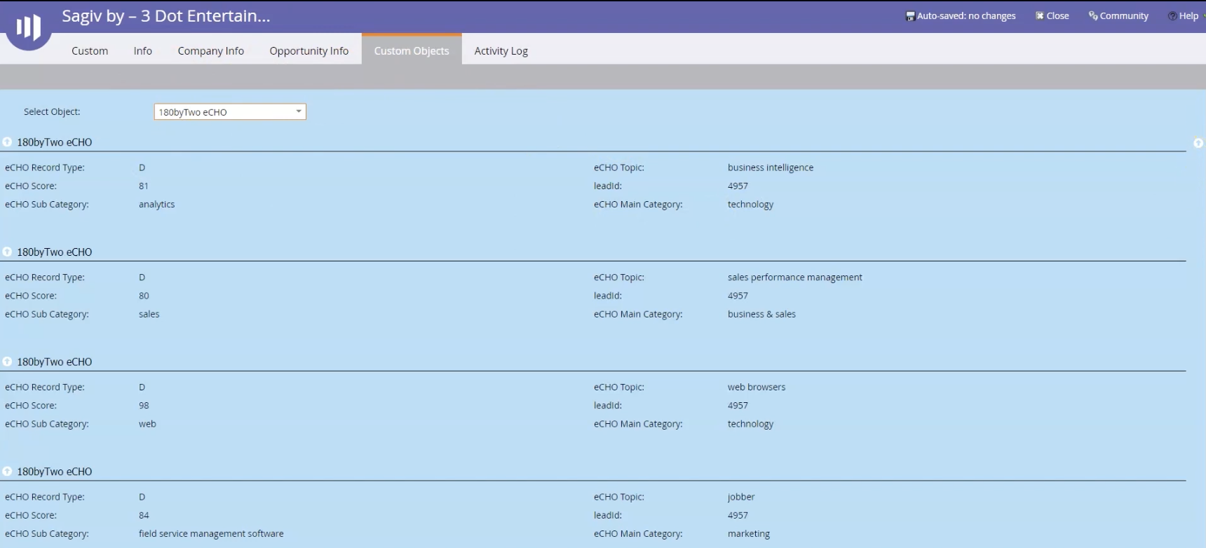Click the sub category value 'analytics'

click(157, 205)
